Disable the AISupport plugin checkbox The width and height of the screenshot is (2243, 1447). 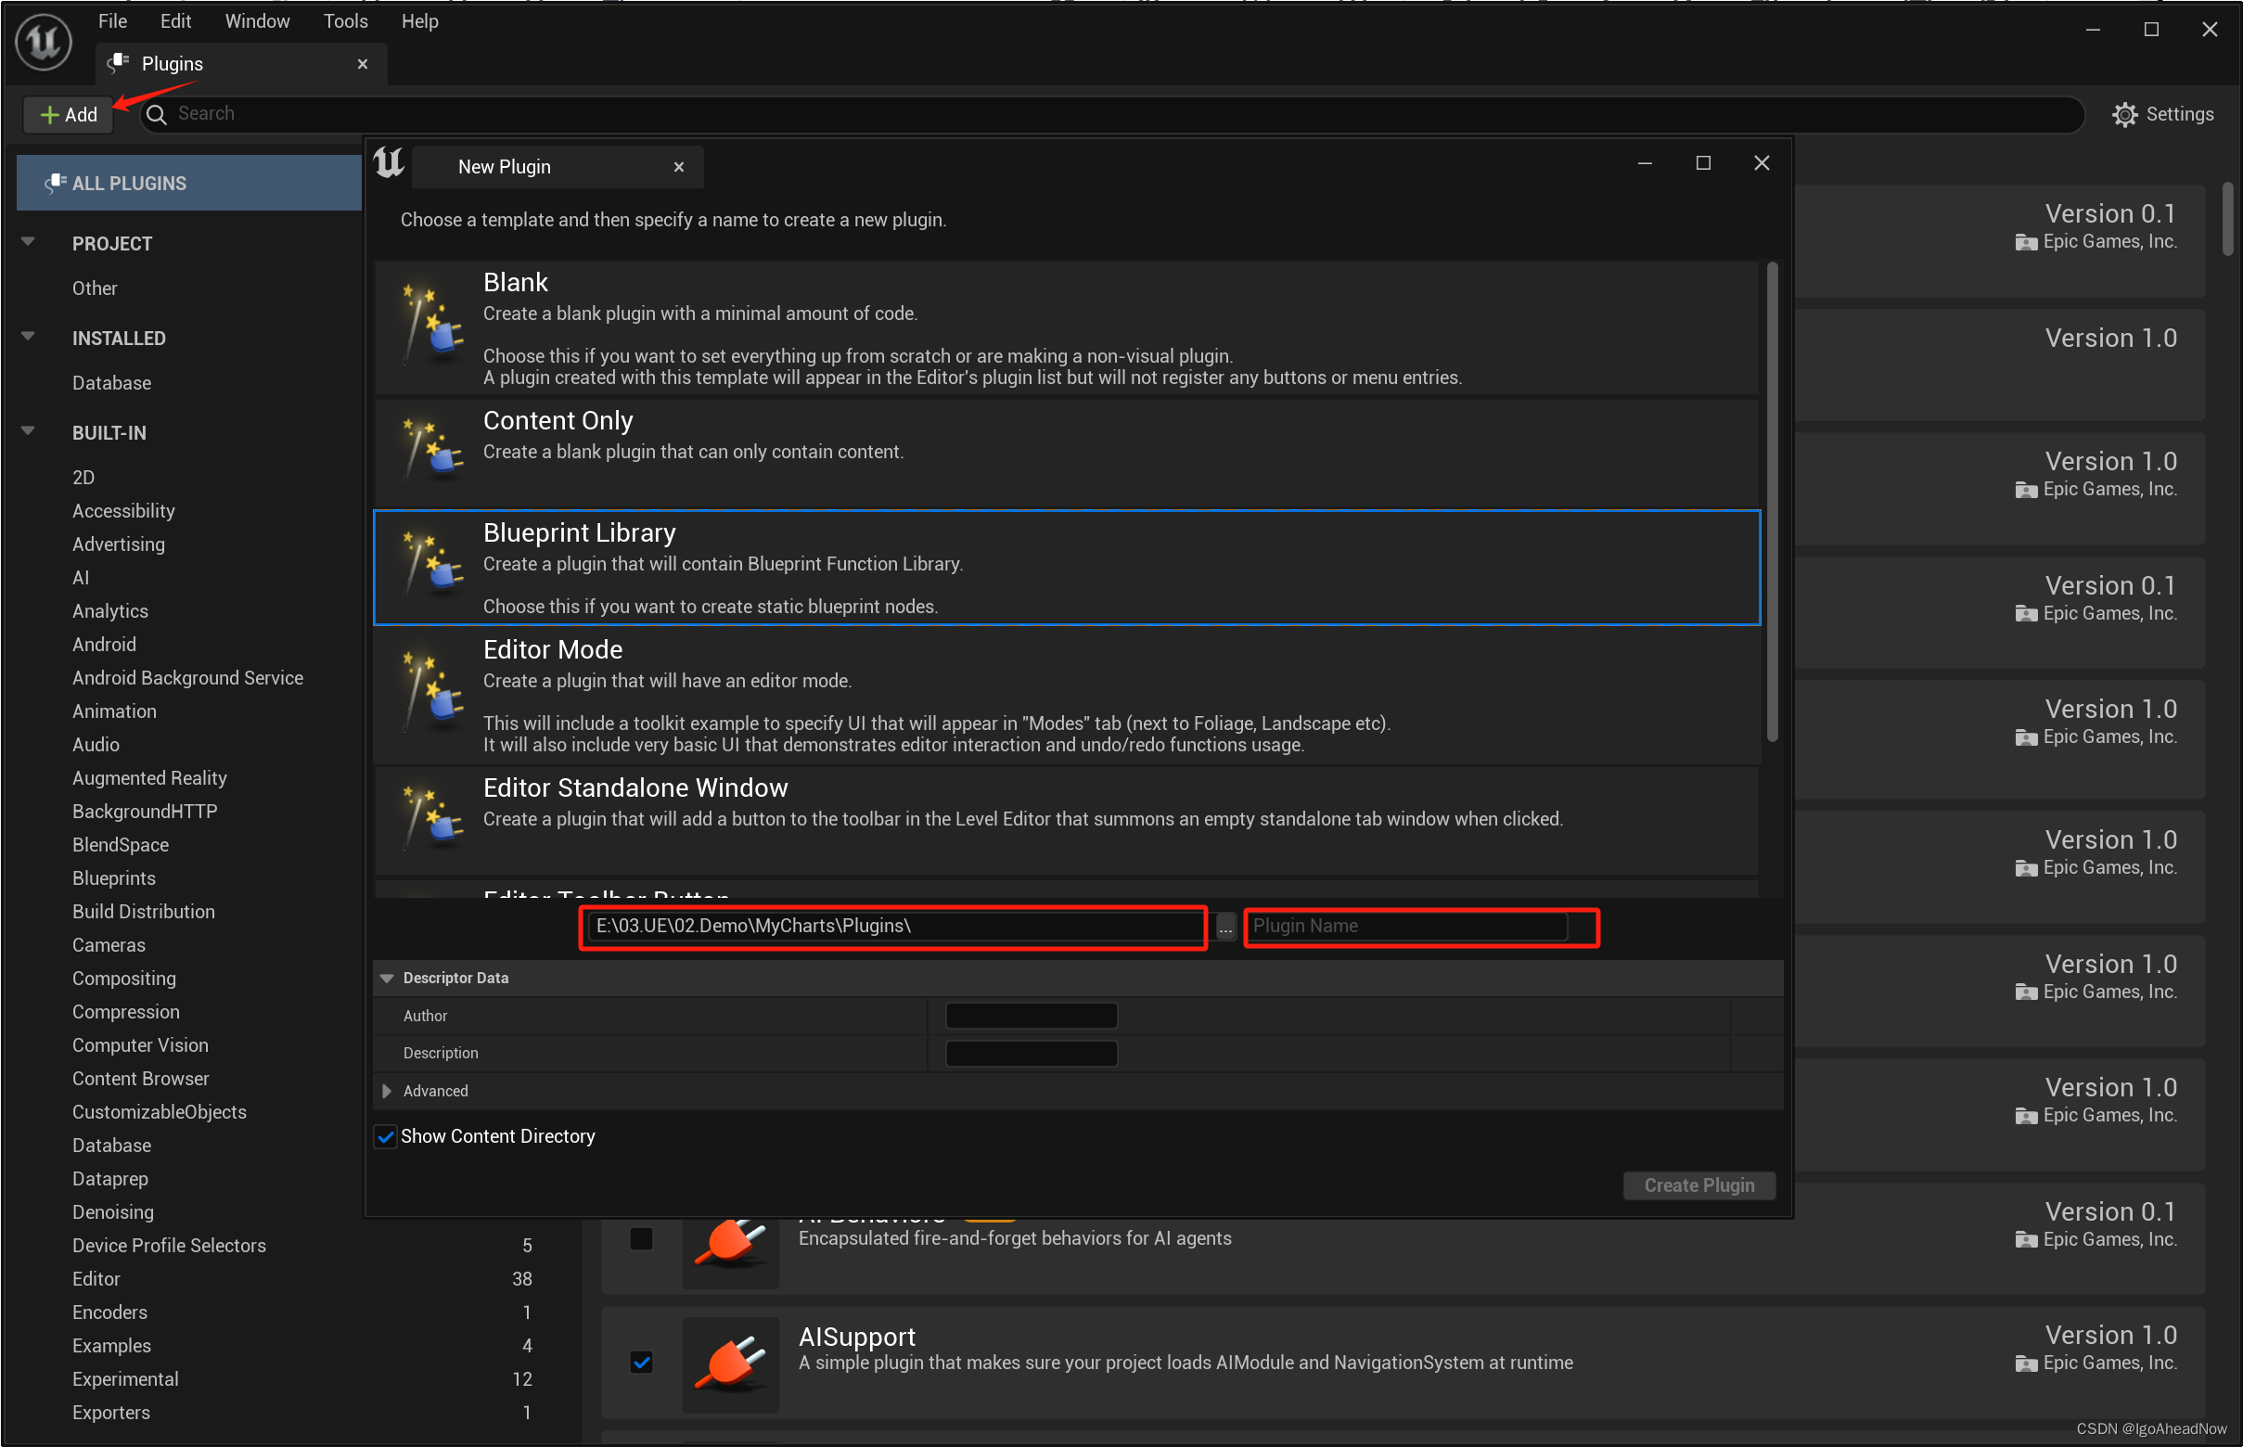pos(641,1363)
